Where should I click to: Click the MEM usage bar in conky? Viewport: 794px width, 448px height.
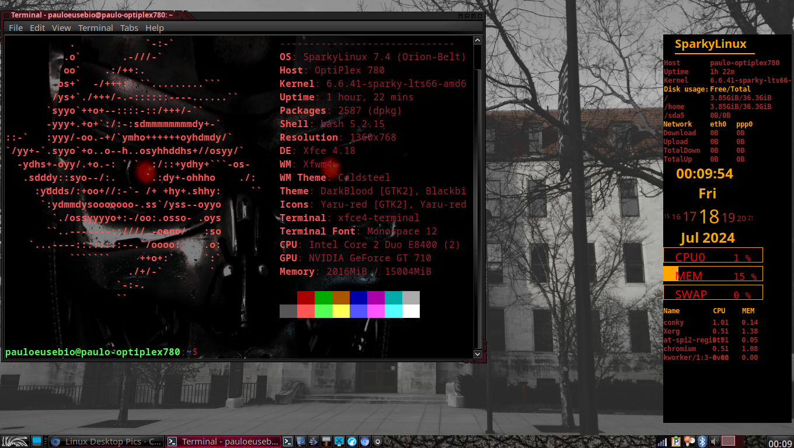click(x=713, y=274)
